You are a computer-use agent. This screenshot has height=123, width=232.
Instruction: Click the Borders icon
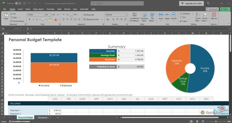point(43,19)
